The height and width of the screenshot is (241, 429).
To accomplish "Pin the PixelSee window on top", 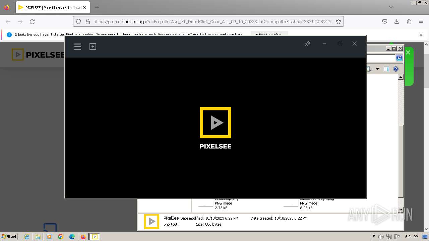I will point(307,44).
